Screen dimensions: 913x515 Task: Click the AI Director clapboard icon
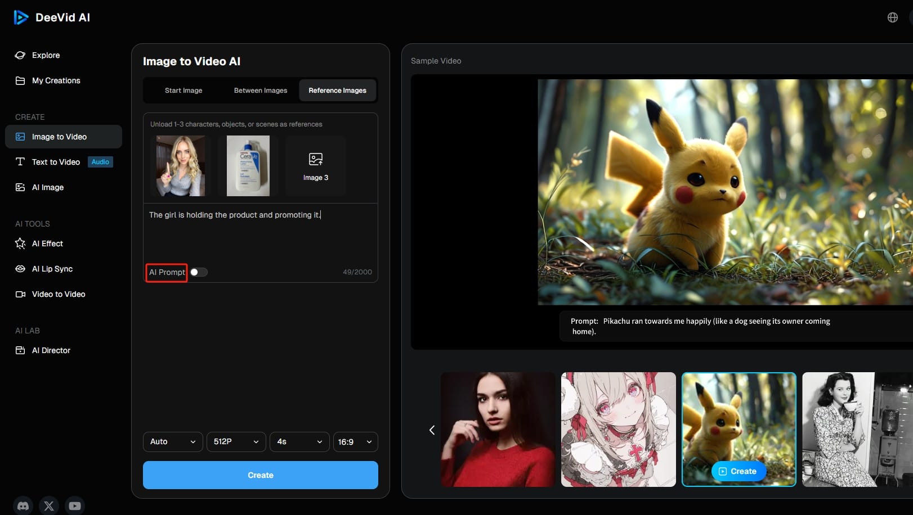click(20, 350)
